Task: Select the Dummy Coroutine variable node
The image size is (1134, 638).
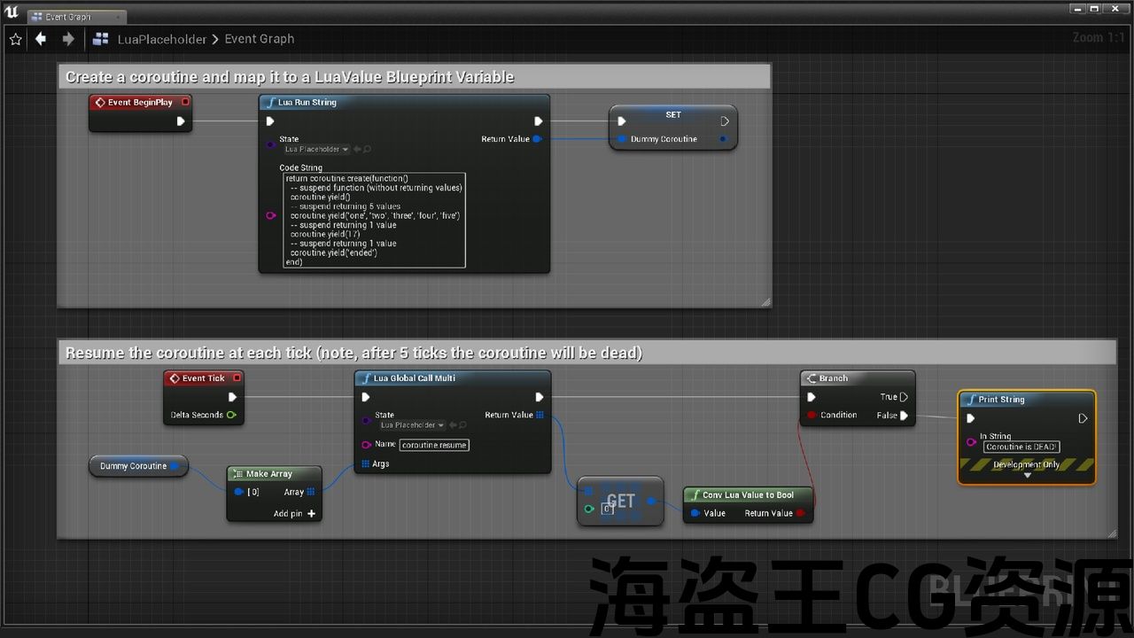Action: coord(133,466)
